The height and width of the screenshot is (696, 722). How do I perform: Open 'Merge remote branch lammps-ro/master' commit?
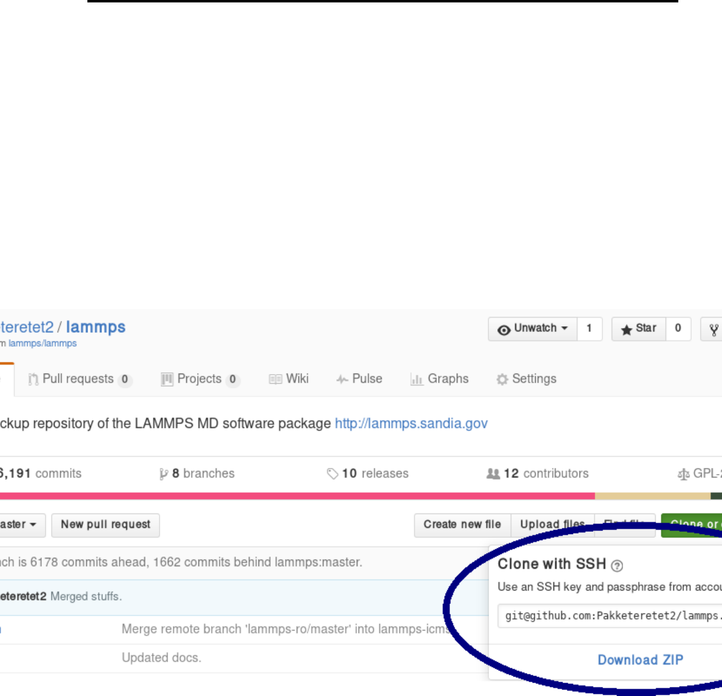point(286,629)
